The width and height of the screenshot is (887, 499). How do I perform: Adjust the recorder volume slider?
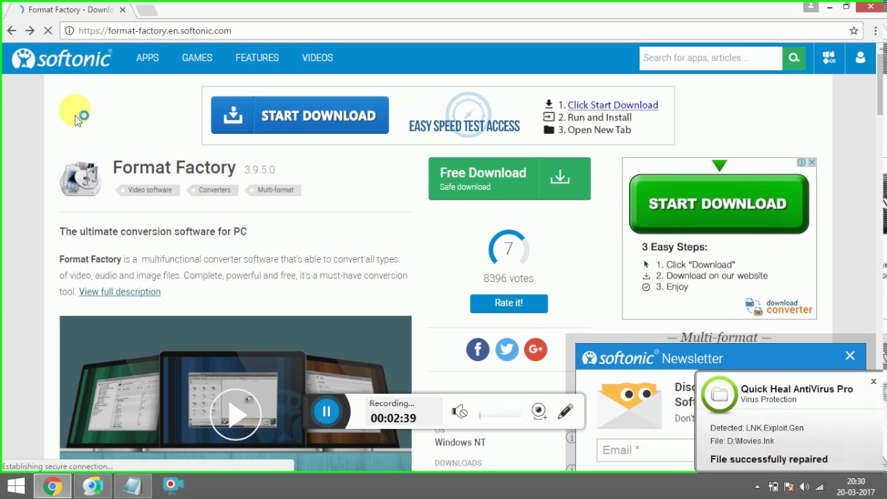pyautogui.click(x=500, y=414)
